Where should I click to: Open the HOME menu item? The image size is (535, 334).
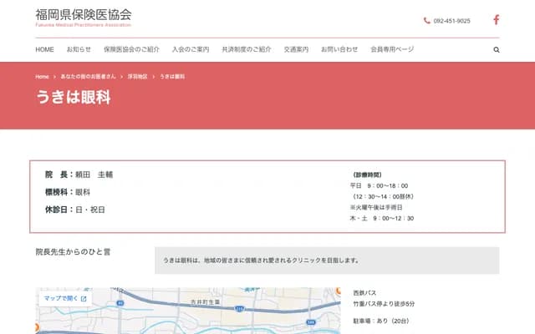(x=44, y=50)
